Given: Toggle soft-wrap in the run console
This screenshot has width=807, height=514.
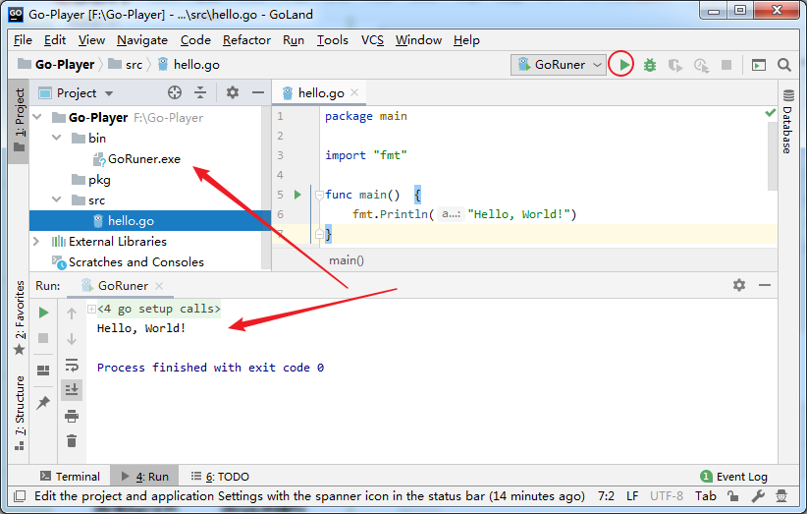Looking at the screenshot, I should point(72,366).
